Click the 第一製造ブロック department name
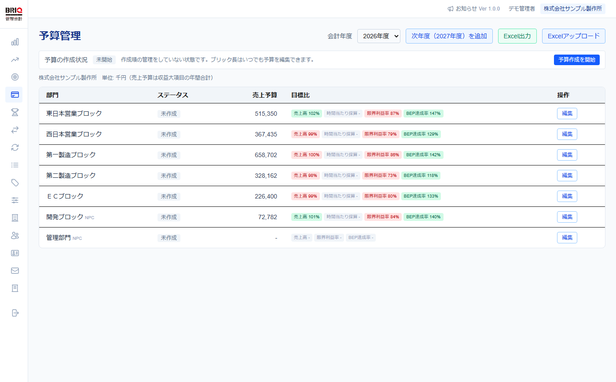 pos(71,155)
